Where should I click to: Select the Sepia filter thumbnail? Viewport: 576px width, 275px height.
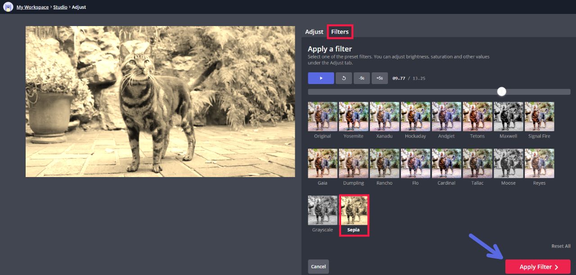pos(354,210)
